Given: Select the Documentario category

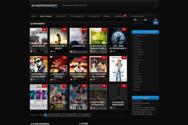Looking at the screenshot, I should [x=139, y=52].
